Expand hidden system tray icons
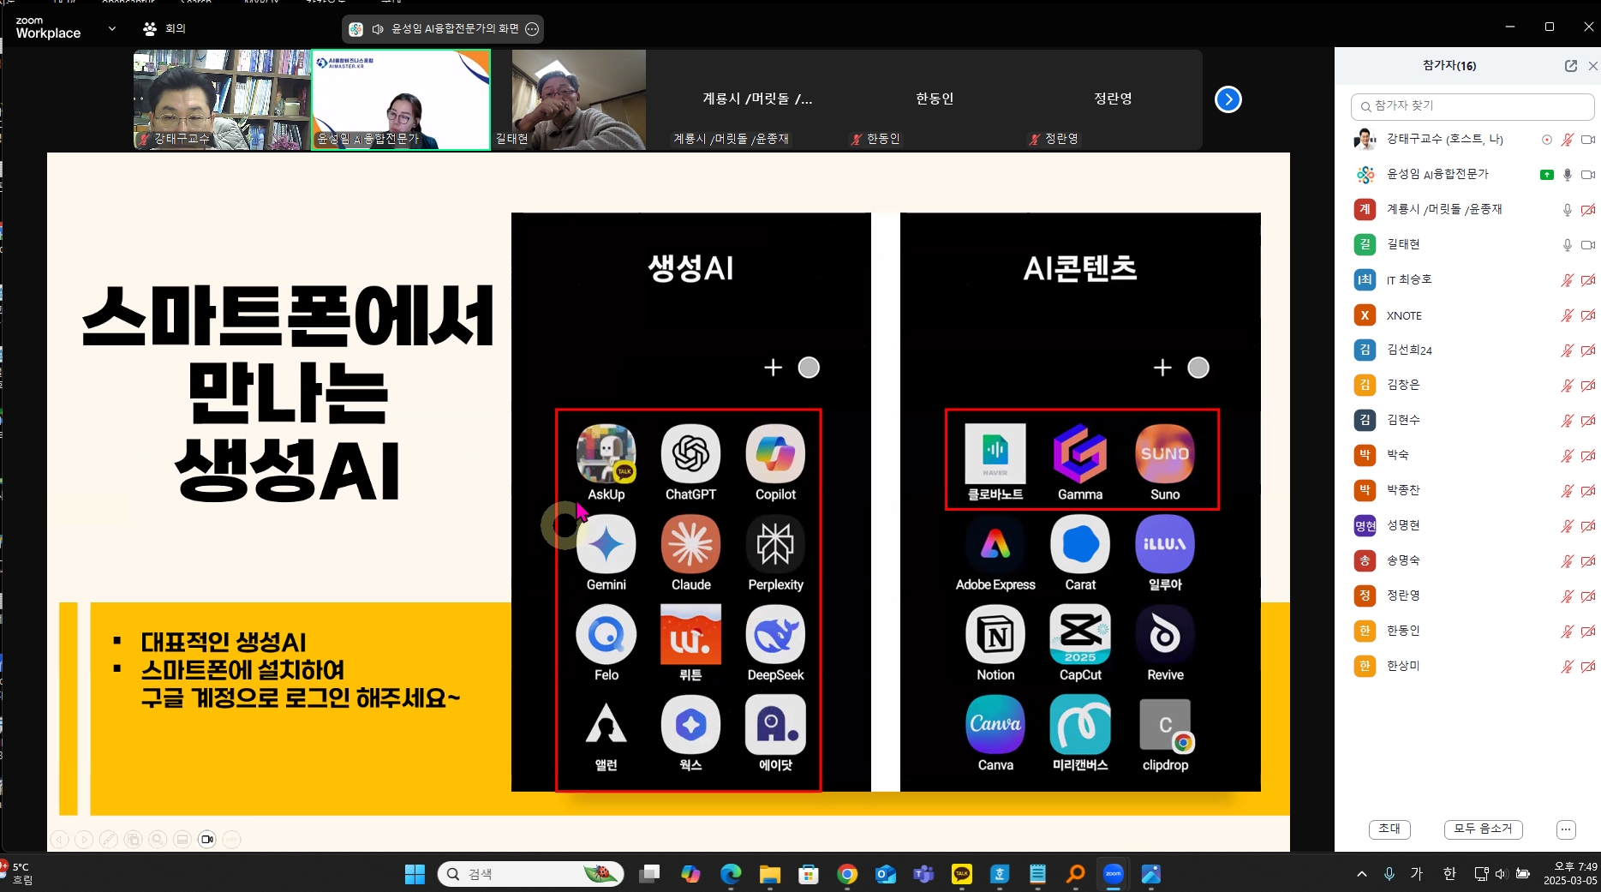 (x=1361, y=874)
